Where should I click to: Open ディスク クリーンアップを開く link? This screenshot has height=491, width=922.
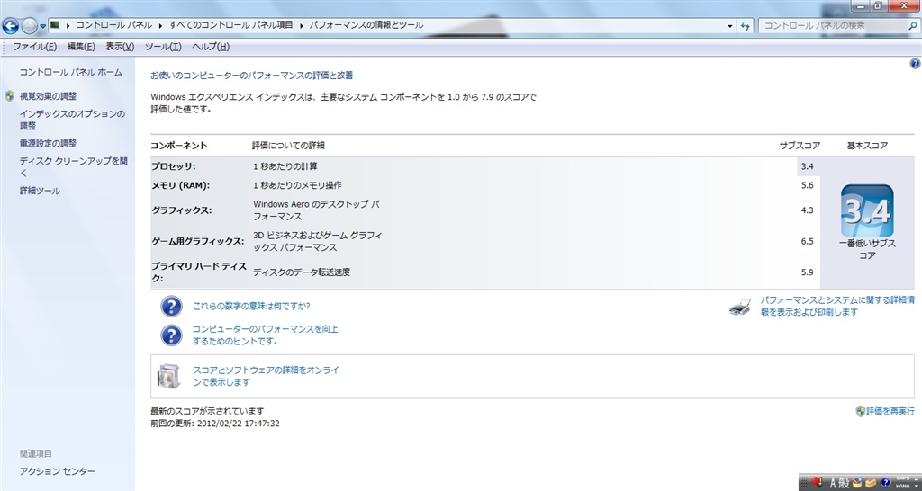tap(73, 166)
